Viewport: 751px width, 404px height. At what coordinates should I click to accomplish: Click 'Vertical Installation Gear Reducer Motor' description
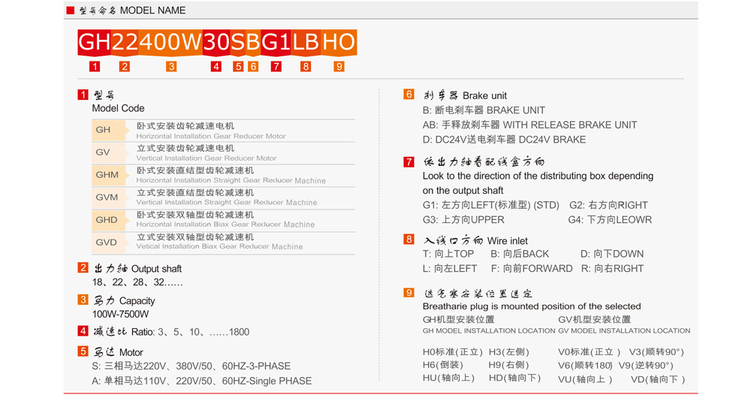(x=206, y=158)
